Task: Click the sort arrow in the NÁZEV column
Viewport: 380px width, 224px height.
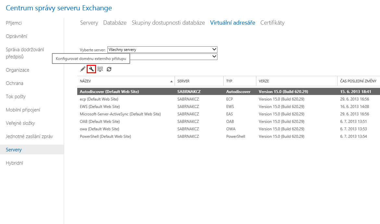Action: click(171, 81)
